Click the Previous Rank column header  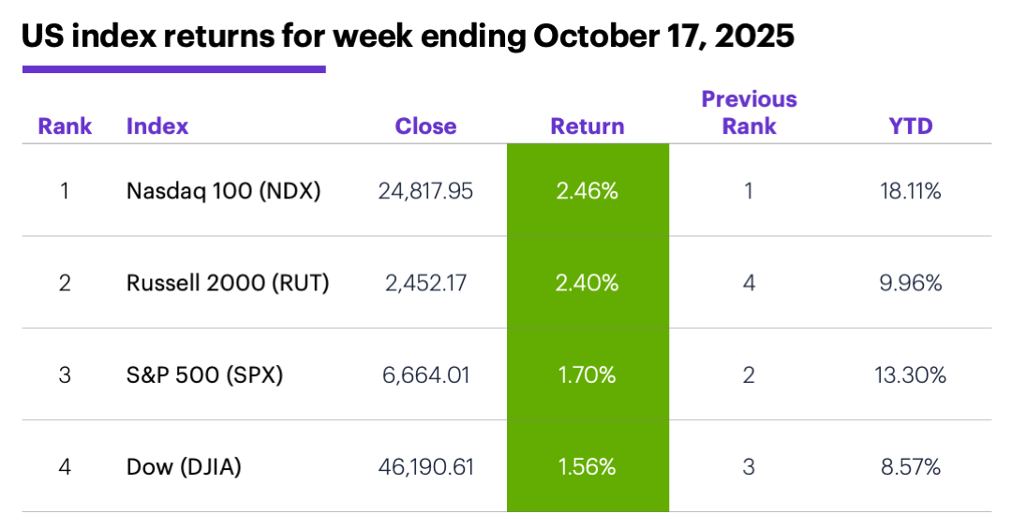(x=749, y=112)
